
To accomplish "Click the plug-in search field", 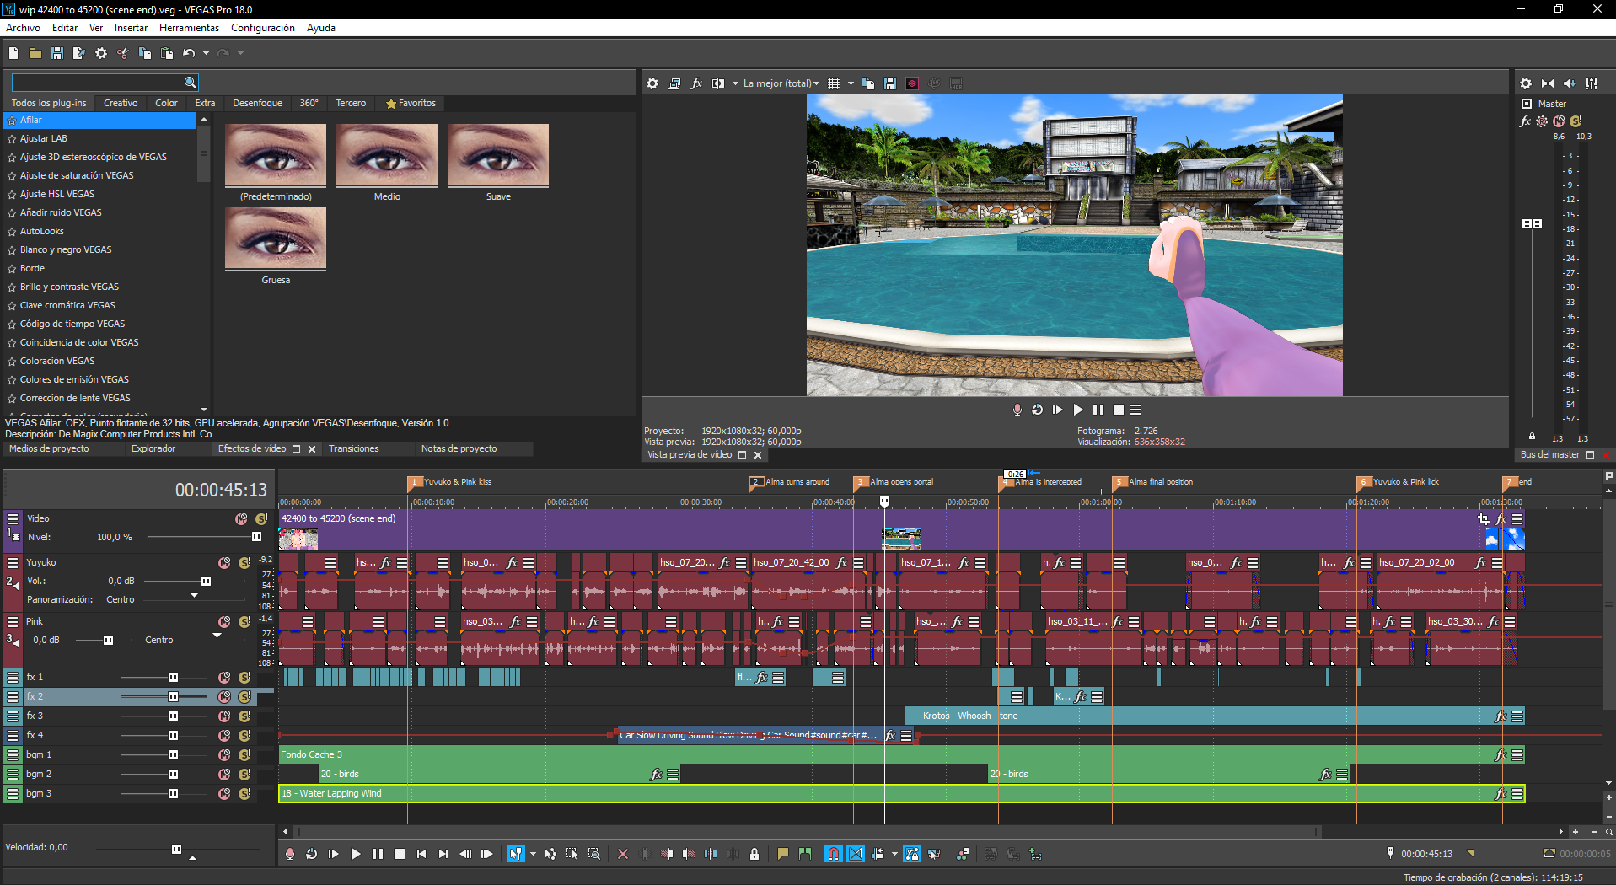I will pos(98,83).
